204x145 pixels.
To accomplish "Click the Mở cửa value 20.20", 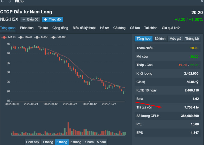I will pyautogui.click(x=194, y=57).
